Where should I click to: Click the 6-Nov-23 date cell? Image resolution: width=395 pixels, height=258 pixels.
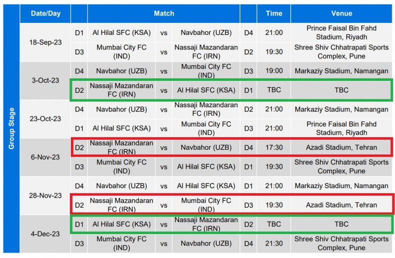pos(45,157)
